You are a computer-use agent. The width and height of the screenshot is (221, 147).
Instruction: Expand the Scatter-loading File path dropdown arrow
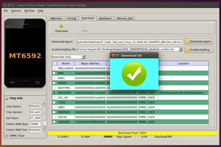(x=180, y=49)
